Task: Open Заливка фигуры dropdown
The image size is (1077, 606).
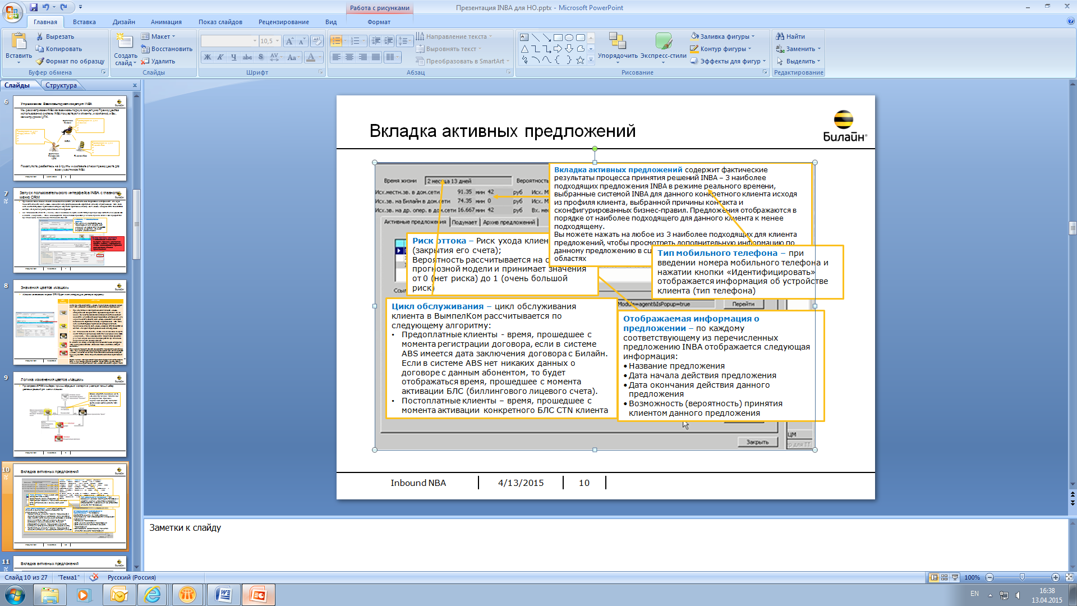Action: coord(723,36)
